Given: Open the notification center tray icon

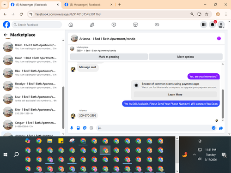Looking at the screenshot, I should pyautogui.click(x=224, y=155).
